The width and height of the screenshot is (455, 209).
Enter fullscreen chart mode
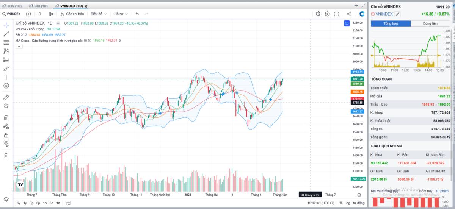coord(336,14)
